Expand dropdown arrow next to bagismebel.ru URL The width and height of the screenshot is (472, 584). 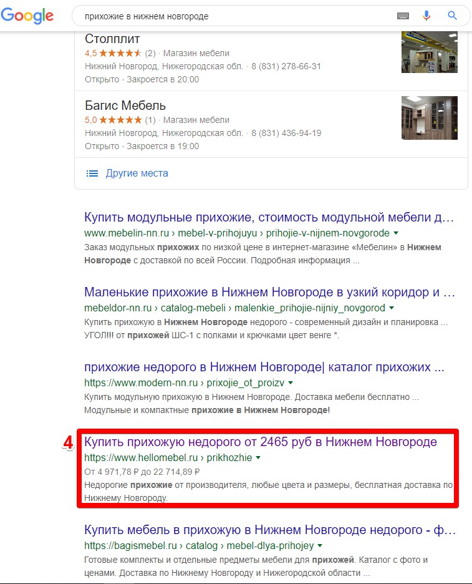[319, 546]
